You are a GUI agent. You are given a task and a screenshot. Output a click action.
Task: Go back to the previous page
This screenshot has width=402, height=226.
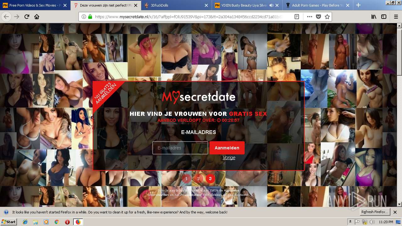pos(6,17)
